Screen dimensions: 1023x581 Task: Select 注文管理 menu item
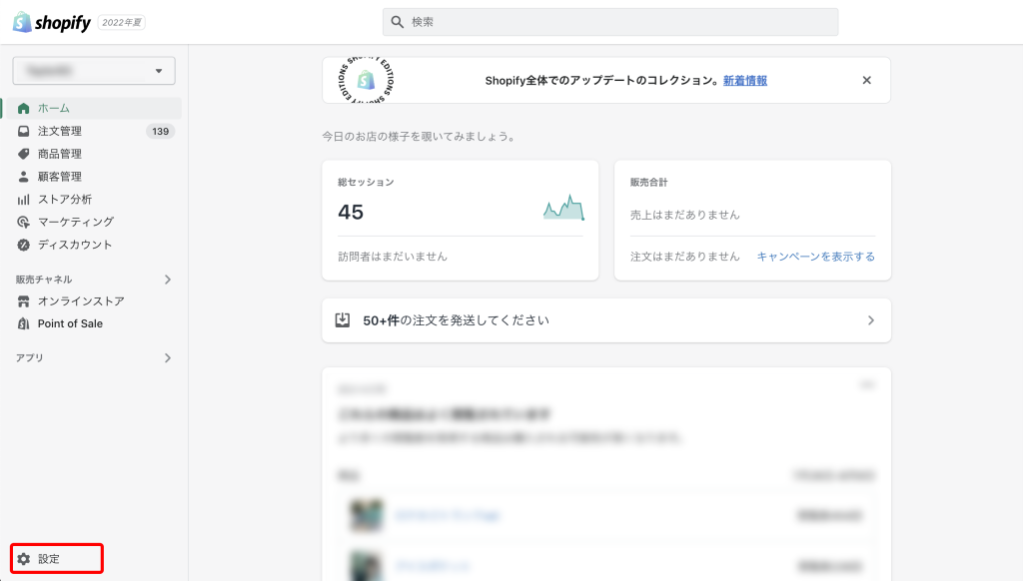click(60, 131)
